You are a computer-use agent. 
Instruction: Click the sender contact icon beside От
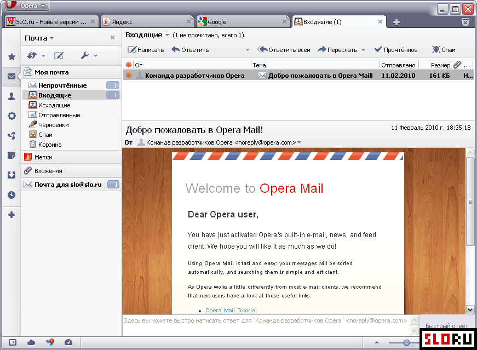point(141,142)
